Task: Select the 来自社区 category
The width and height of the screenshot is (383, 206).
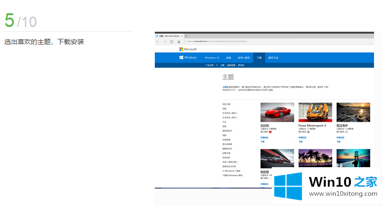Action: [x=226, y=158]
